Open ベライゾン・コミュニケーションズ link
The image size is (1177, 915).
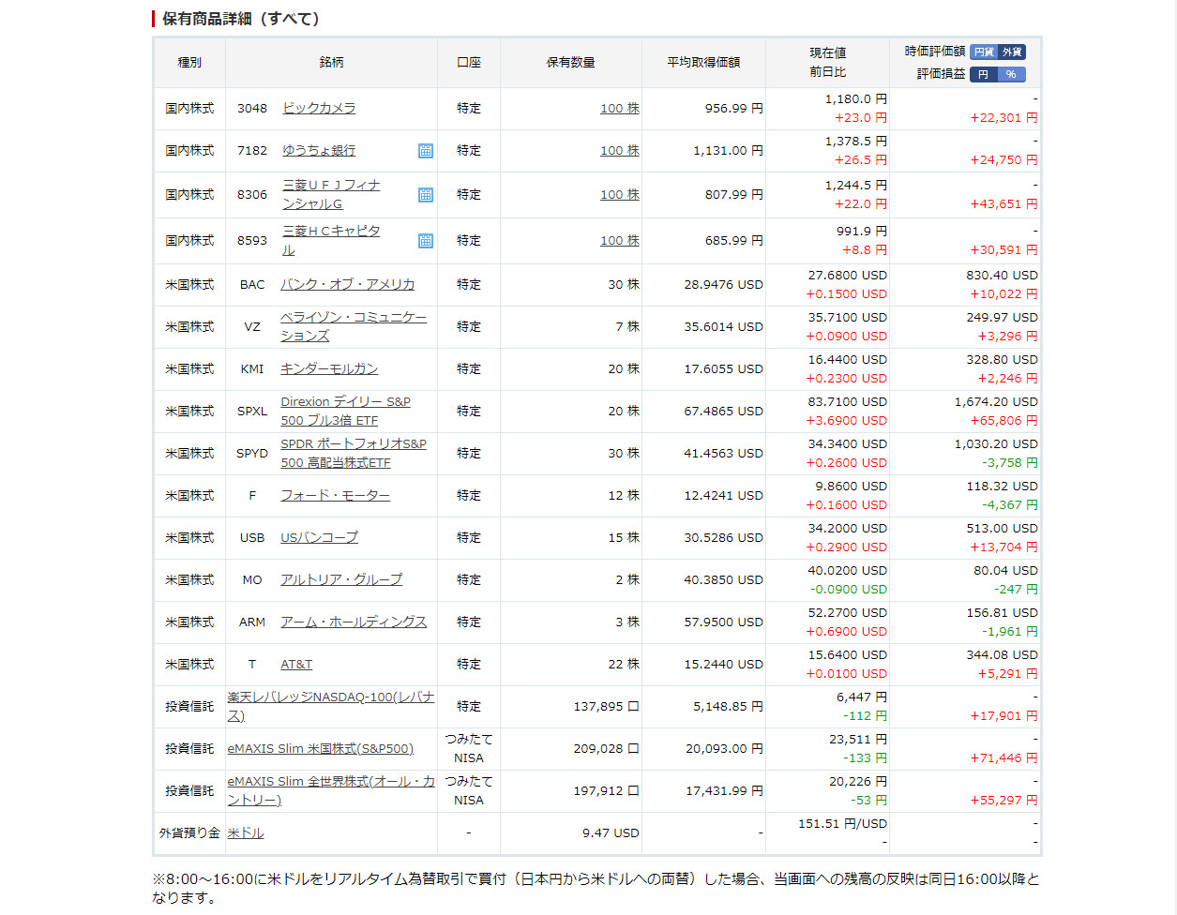tap(353, 318)
